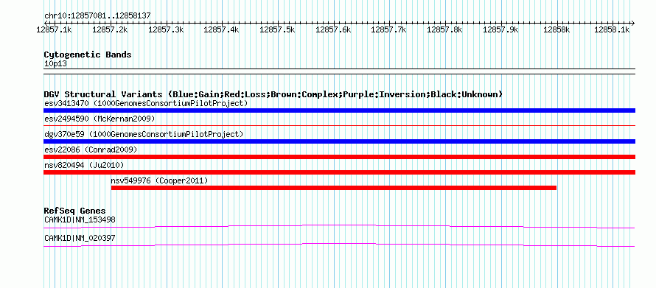Click the nsv820494 red loss bar
The height and width of the screenshot is (288, 656).
pos(339,172)
